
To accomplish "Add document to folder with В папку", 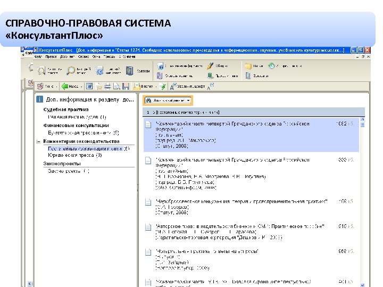I will pos(143,86).
